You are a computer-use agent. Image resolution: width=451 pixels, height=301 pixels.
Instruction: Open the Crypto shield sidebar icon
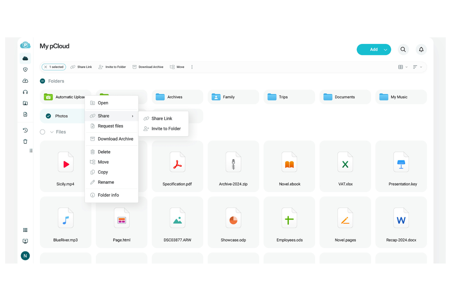(25, 70)
